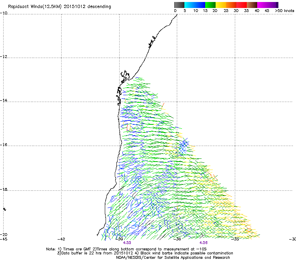Click the blue 5-15 knots legend swatch
The width and height of the screenshot is (296, 260).
tap(195, 5)
